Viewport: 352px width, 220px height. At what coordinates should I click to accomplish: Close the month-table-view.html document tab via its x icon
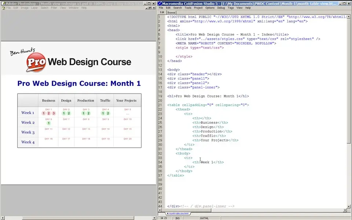(x=168, y=213)
